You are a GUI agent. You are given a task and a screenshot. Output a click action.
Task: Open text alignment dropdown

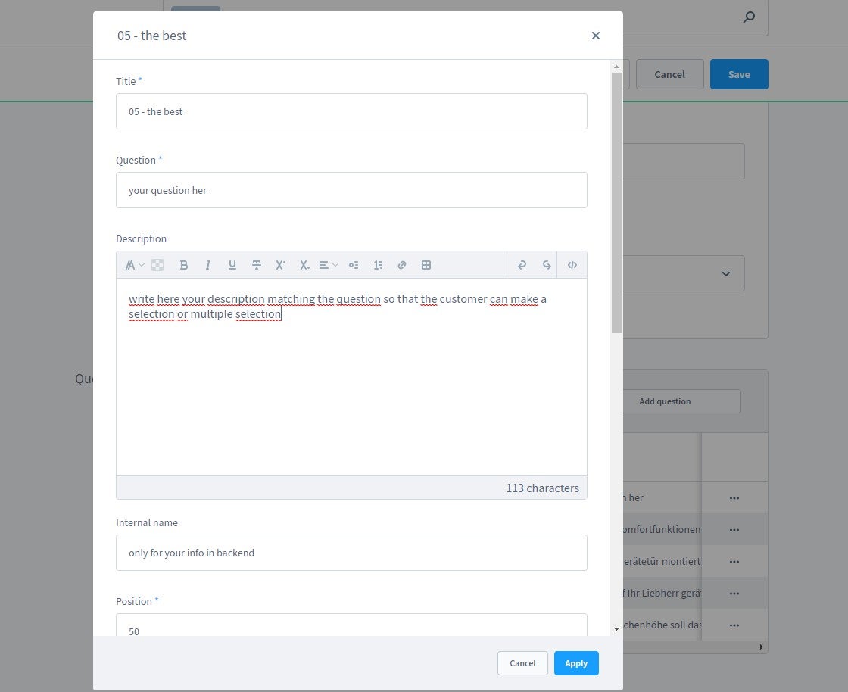329,265
